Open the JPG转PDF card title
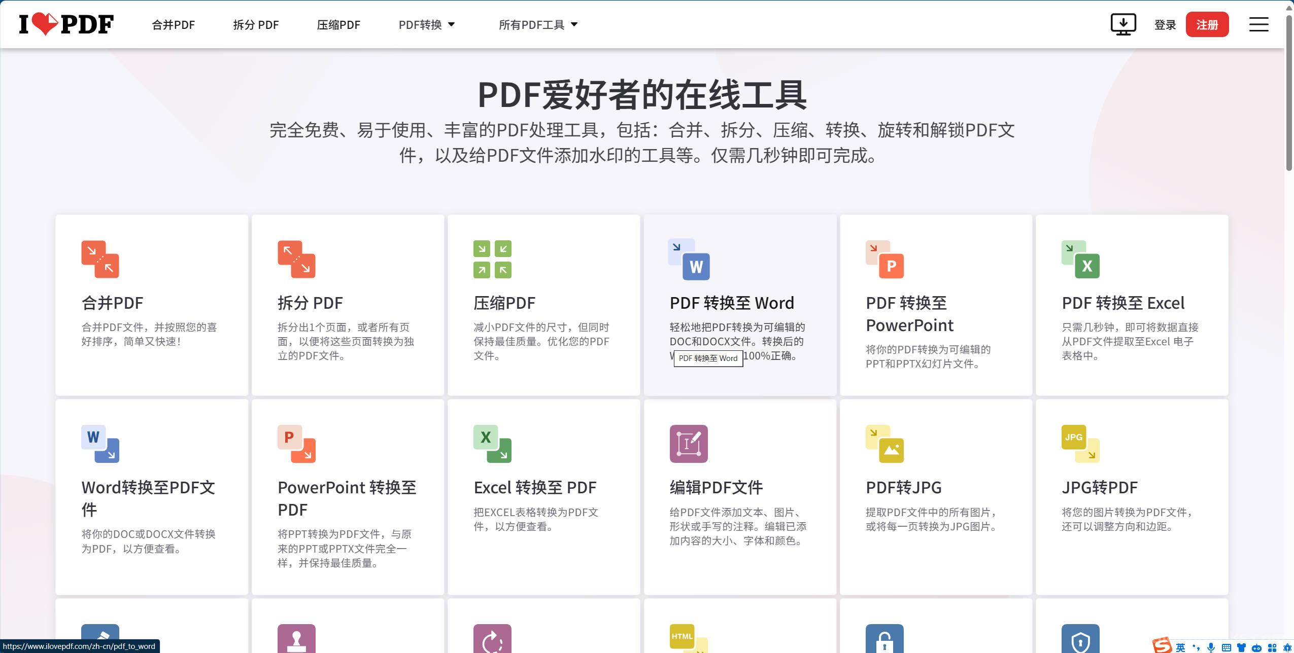 coord(1100,487)
